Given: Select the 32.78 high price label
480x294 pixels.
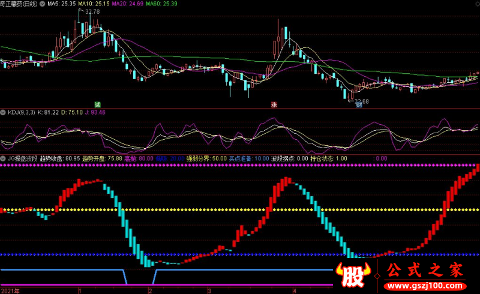Looking at the screenshot, I should tap(92, 11).
